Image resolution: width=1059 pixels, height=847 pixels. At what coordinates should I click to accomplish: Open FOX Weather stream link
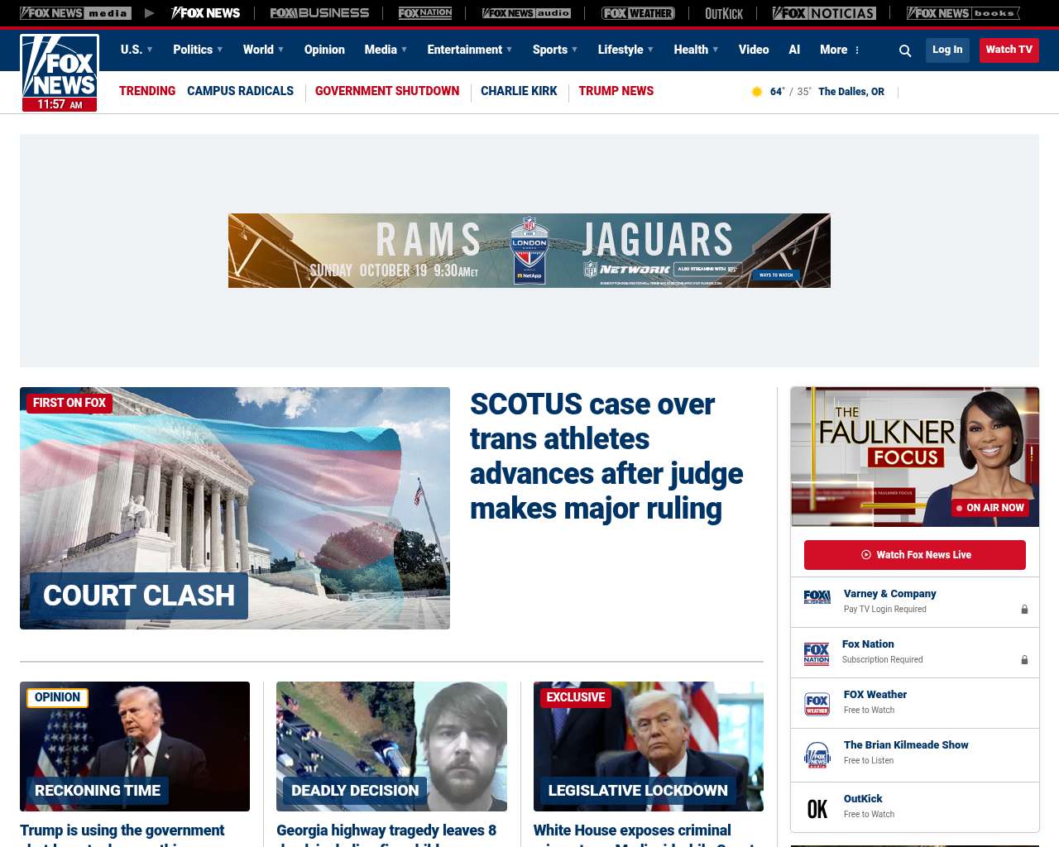pos(875,695)
